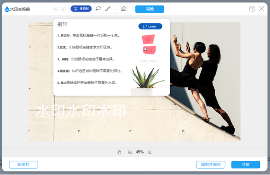Click guide step 1 about 多边形

(88, 36)
